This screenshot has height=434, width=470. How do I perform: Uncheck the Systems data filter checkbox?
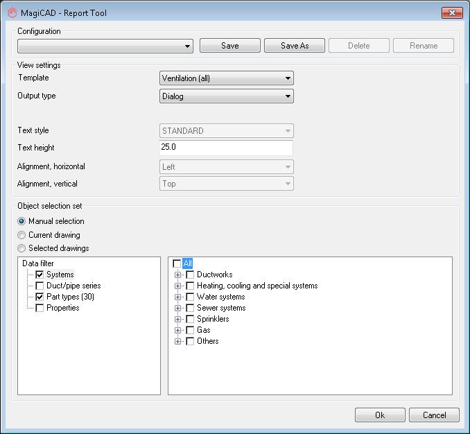(x=40, y=275)
